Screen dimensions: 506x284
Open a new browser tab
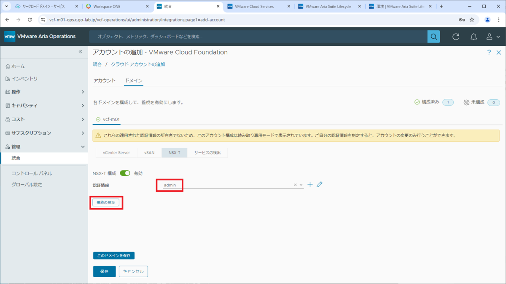click(441, 6)
